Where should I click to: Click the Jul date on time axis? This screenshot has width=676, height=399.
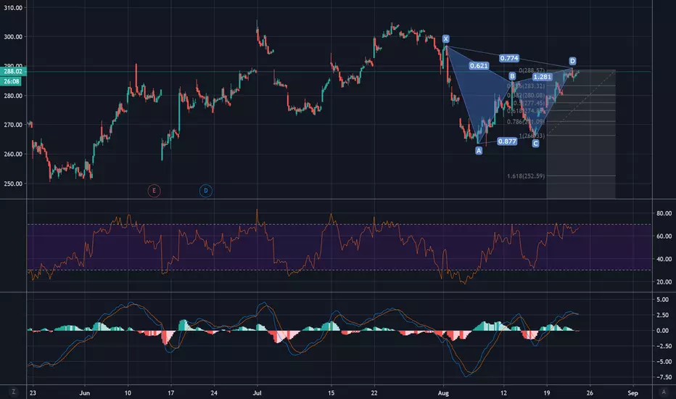point(257,393)
